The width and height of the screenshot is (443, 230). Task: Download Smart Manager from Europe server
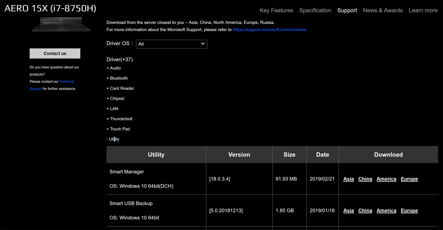point(409,179)
